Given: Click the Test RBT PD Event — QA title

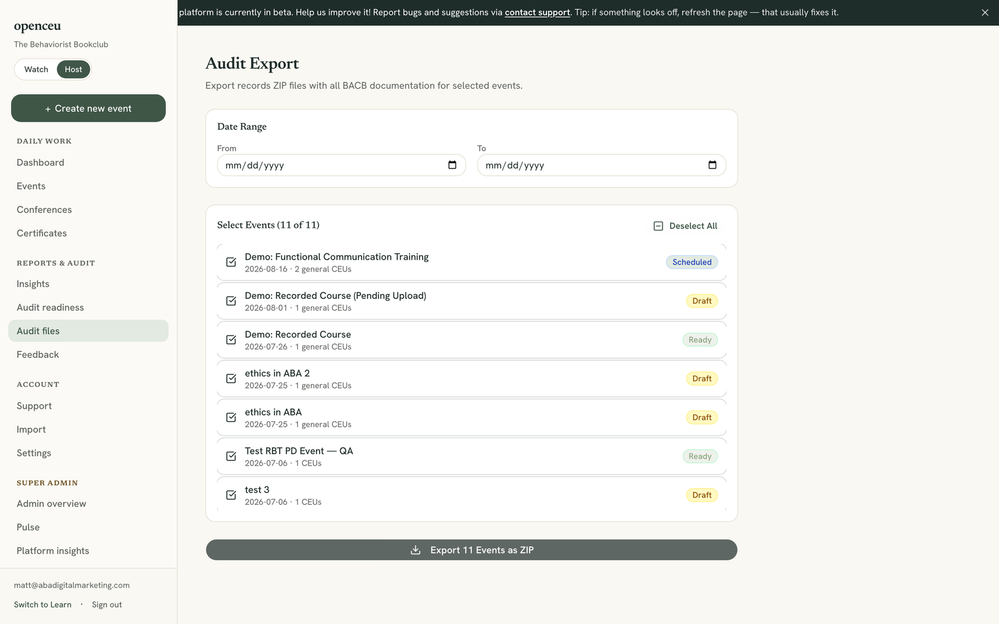Looking at the screenshot, I should tap(299, 451).
